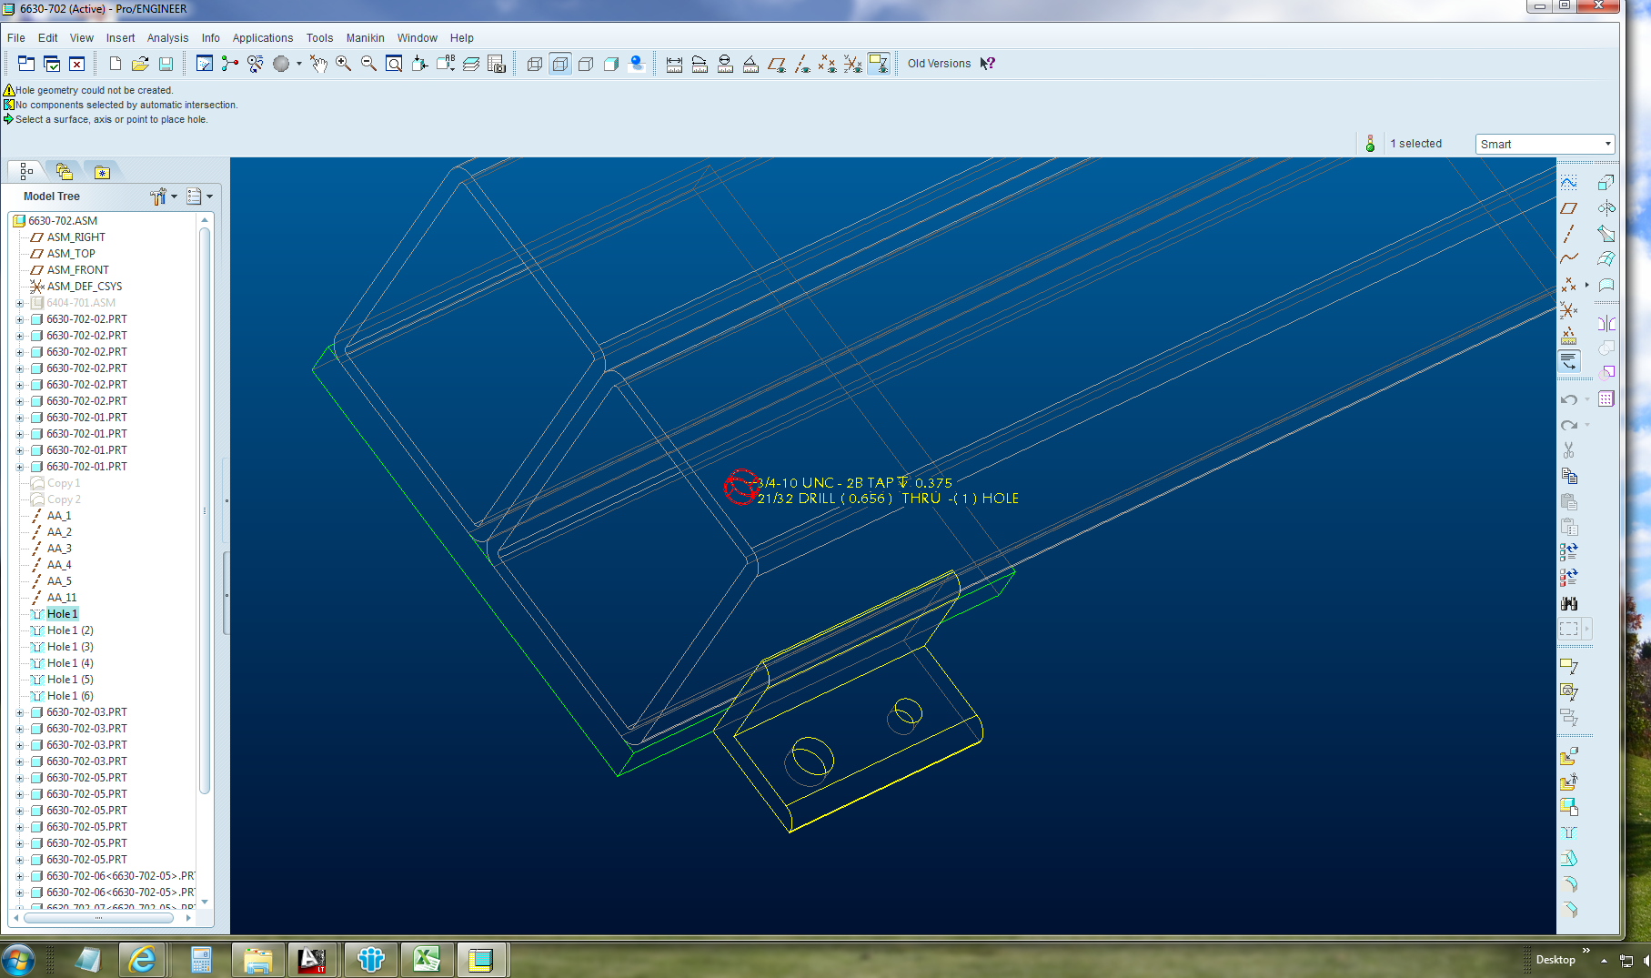Screen dimensions: 1651x978
Task: Regenerate the model with the regenerate icon
Action: click(x=1569, y=551)
